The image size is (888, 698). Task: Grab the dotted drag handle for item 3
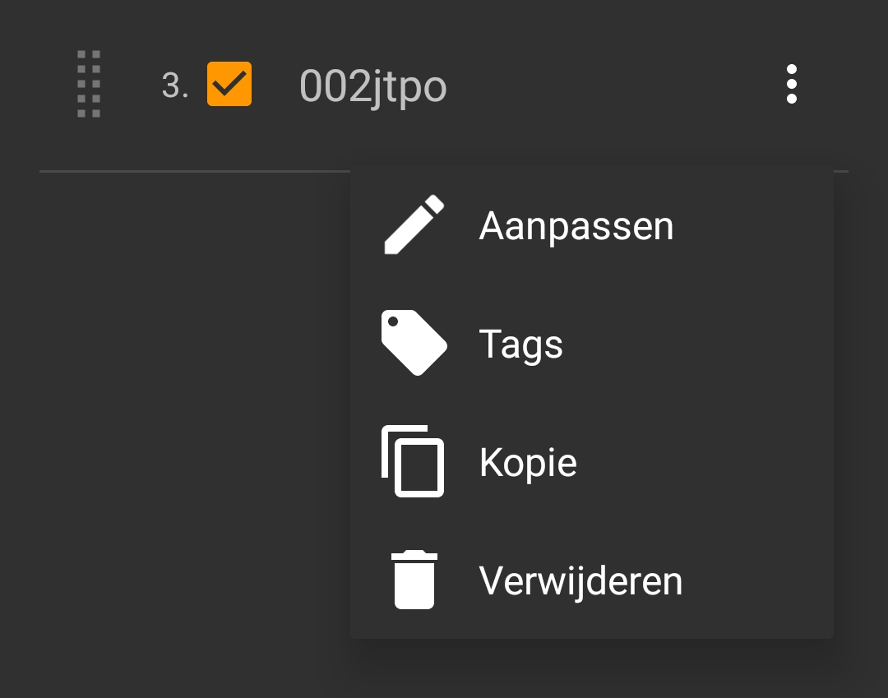coord(89,84)
